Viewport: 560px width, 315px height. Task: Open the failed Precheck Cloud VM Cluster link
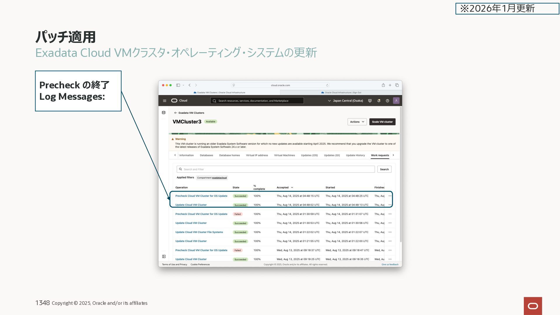[x=201, y=214]
